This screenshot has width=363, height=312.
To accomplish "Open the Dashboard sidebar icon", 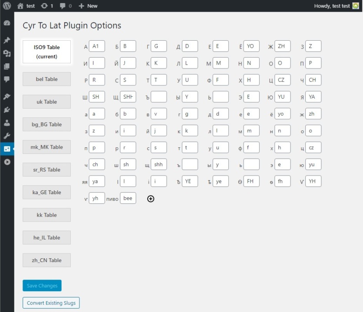I will (7, 23).
